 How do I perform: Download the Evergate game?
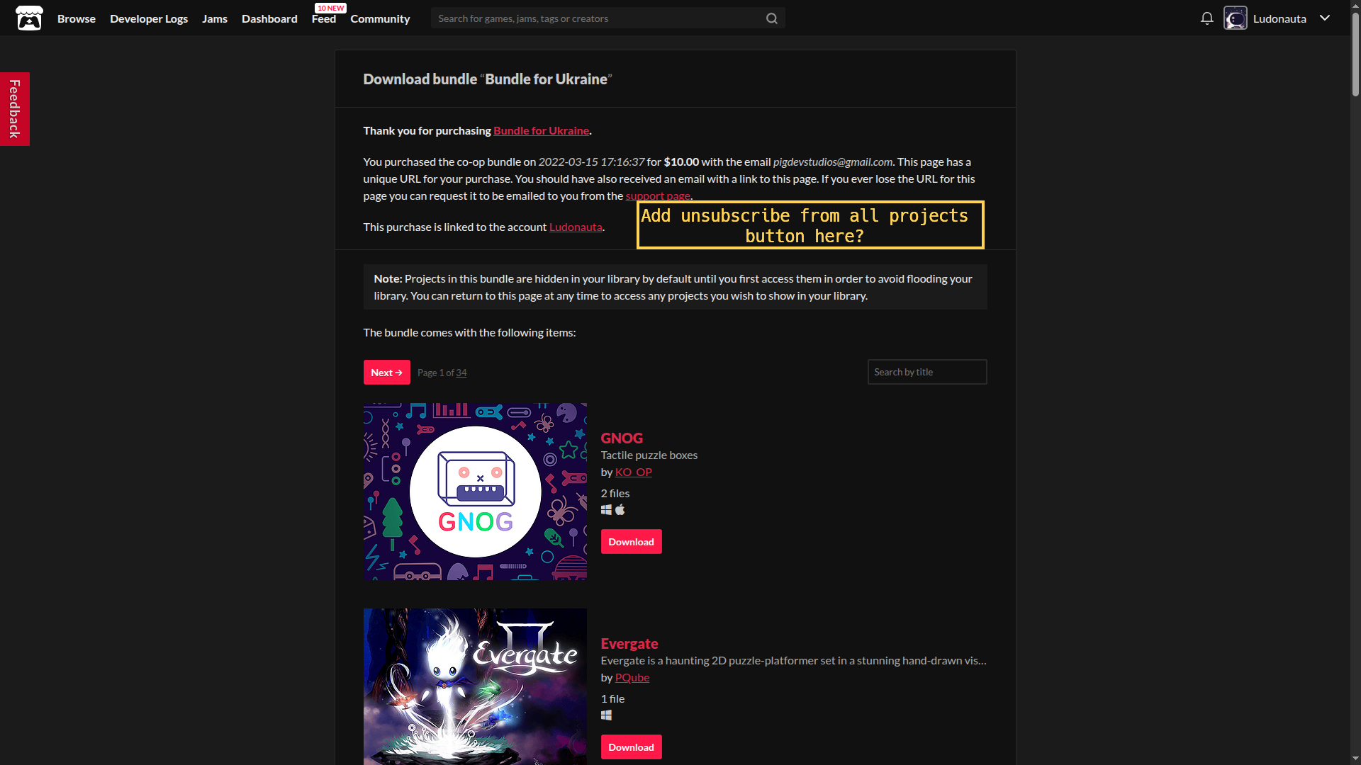tap(631, 747)
